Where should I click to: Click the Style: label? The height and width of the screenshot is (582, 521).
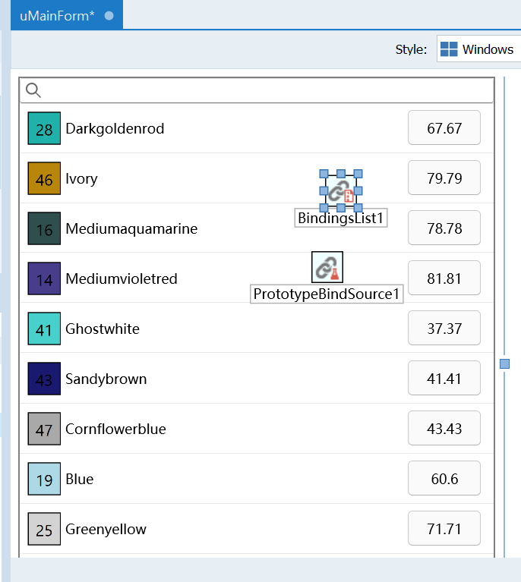point(411,49)
